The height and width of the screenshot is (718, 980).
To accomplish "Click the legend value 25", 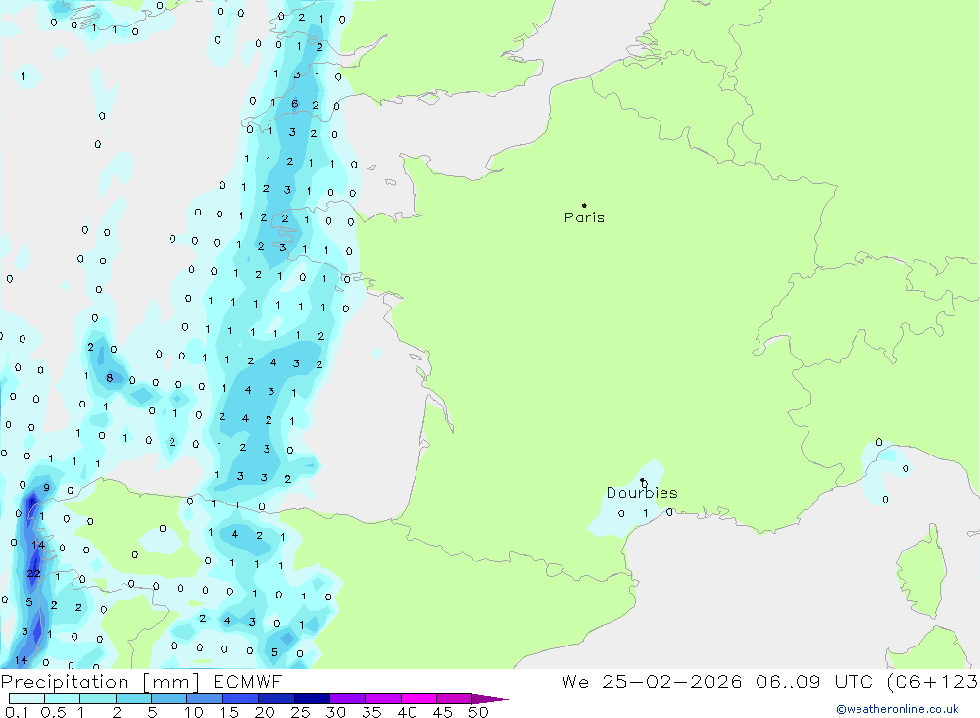I will 300,712.
